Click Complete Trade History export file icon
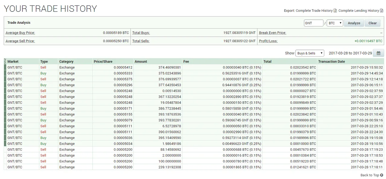This screenshot has width=386, height=179. tap(335, 11)
